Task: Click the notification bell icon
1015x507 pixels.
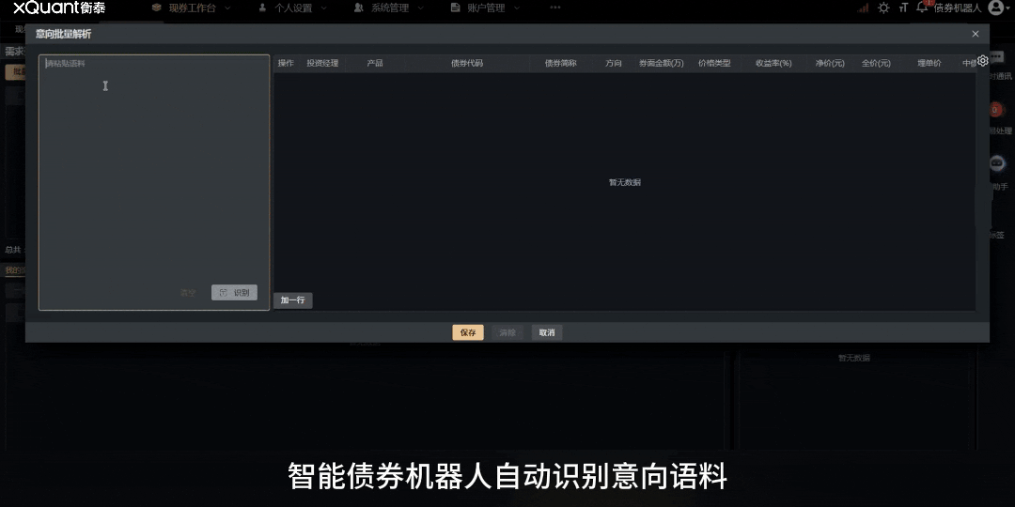Action: point(922,8)
